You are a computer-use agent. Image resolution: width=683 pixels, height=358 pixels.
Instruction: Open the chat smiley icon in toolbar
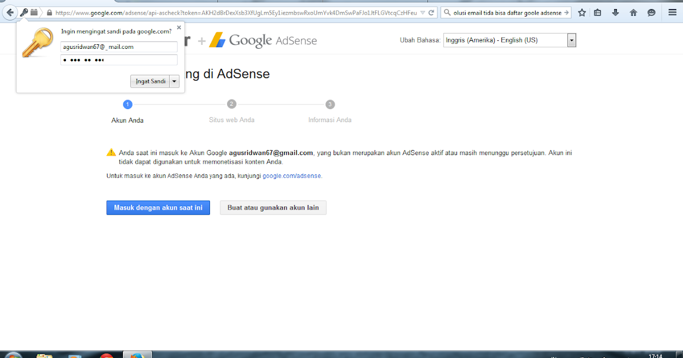point(651,13)
